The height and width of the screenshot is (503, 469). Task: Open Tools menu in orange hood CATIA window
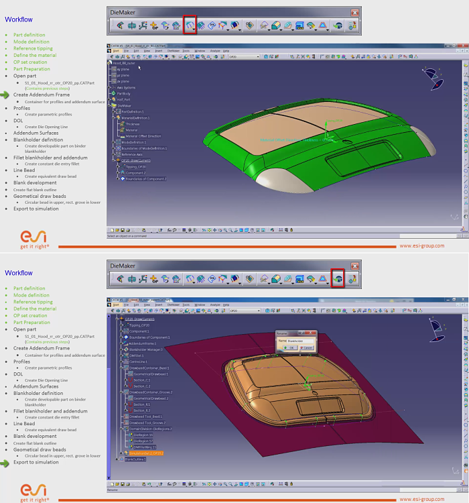[186, 304]
